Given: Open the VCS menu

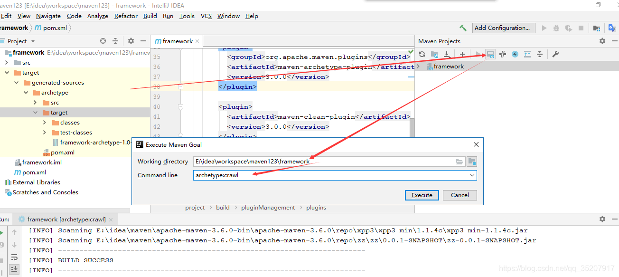Looking at the screenshot, I should point(206,16).
